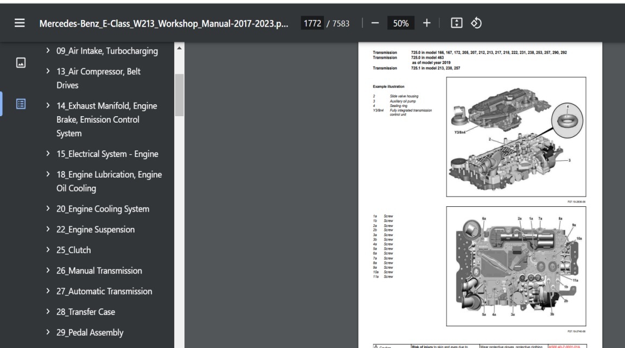This screenshot has height=348, width=625.
Task: Open the 27_Automatic Transmission bookmark
Action: pyautogui.click(x=104, y=292)
